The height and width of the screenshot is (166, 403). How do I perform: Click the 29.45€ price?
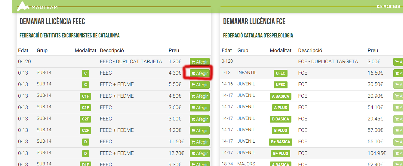[x=375, y=119]
